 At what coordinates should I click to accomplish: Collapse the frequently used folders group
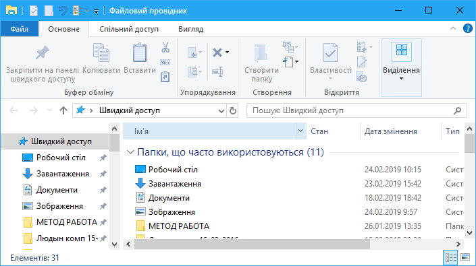[130, 152]
